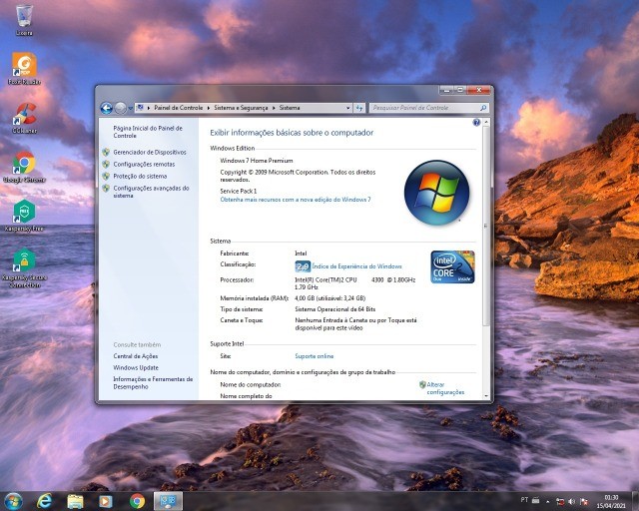Screen dimensions: 639x511
Task: Open the Google Chrome desktop shortcut
Action: [x=24, y=167]
